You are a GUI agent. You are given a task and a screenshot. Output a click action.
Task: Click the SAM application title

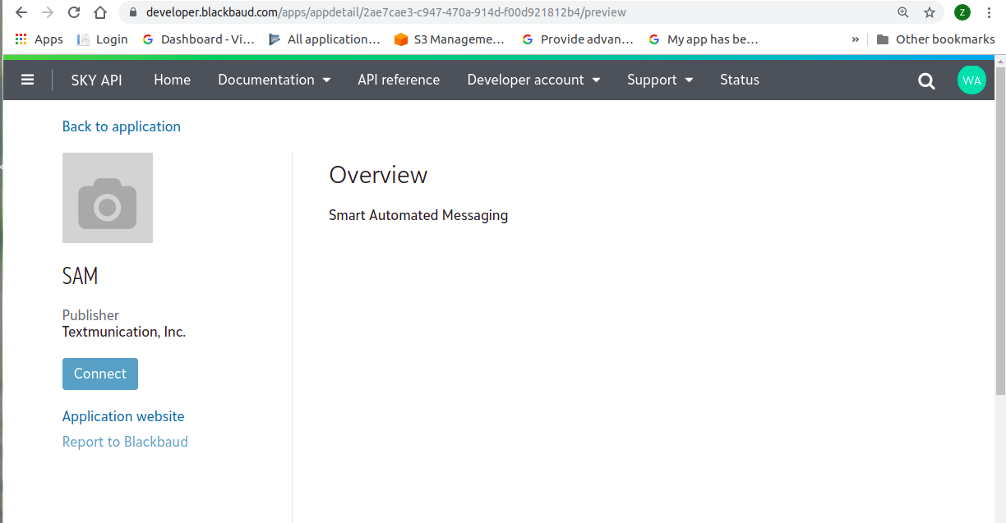point(81,276)
